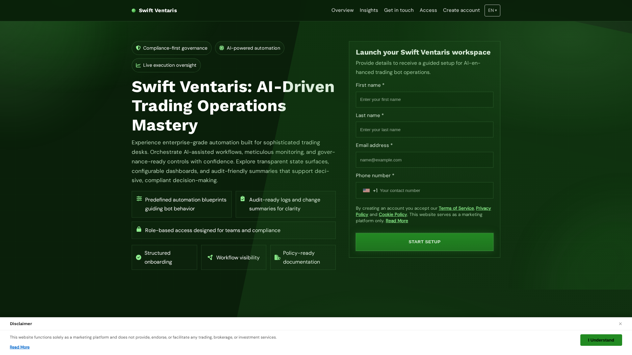This screenshot has width=632, height=355.
Task: Click the arrow icon beside Workflow visibility
Action: pos(210,257)
